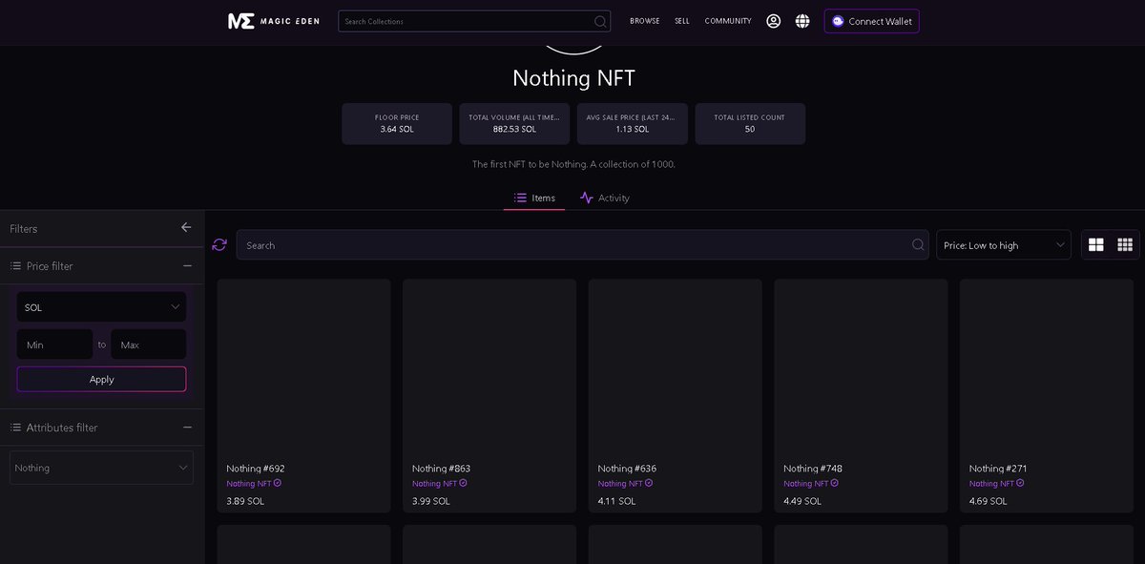1145x564 pixels.
Task: Click the purple refresh items icon
Action: coord(219,244)
